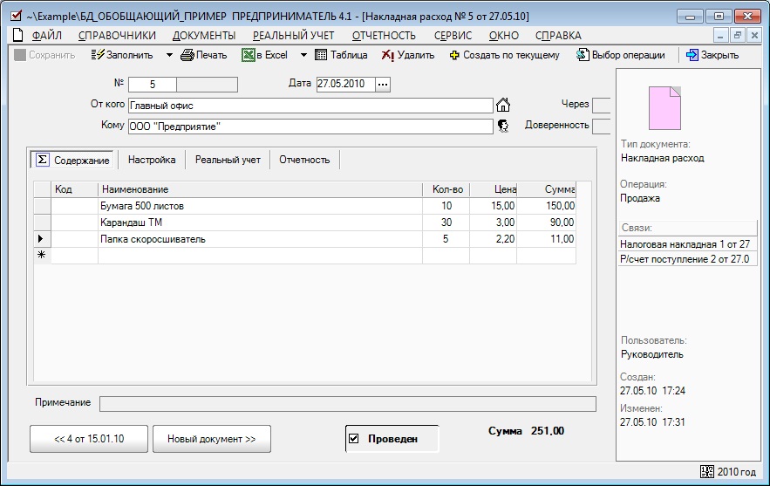Click the Print (Печать) toolbar icon

187,55
